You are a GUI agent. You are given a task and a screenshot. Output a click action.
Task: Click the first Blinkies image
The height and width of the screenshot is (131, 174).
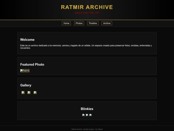click(x=83, y=115)
